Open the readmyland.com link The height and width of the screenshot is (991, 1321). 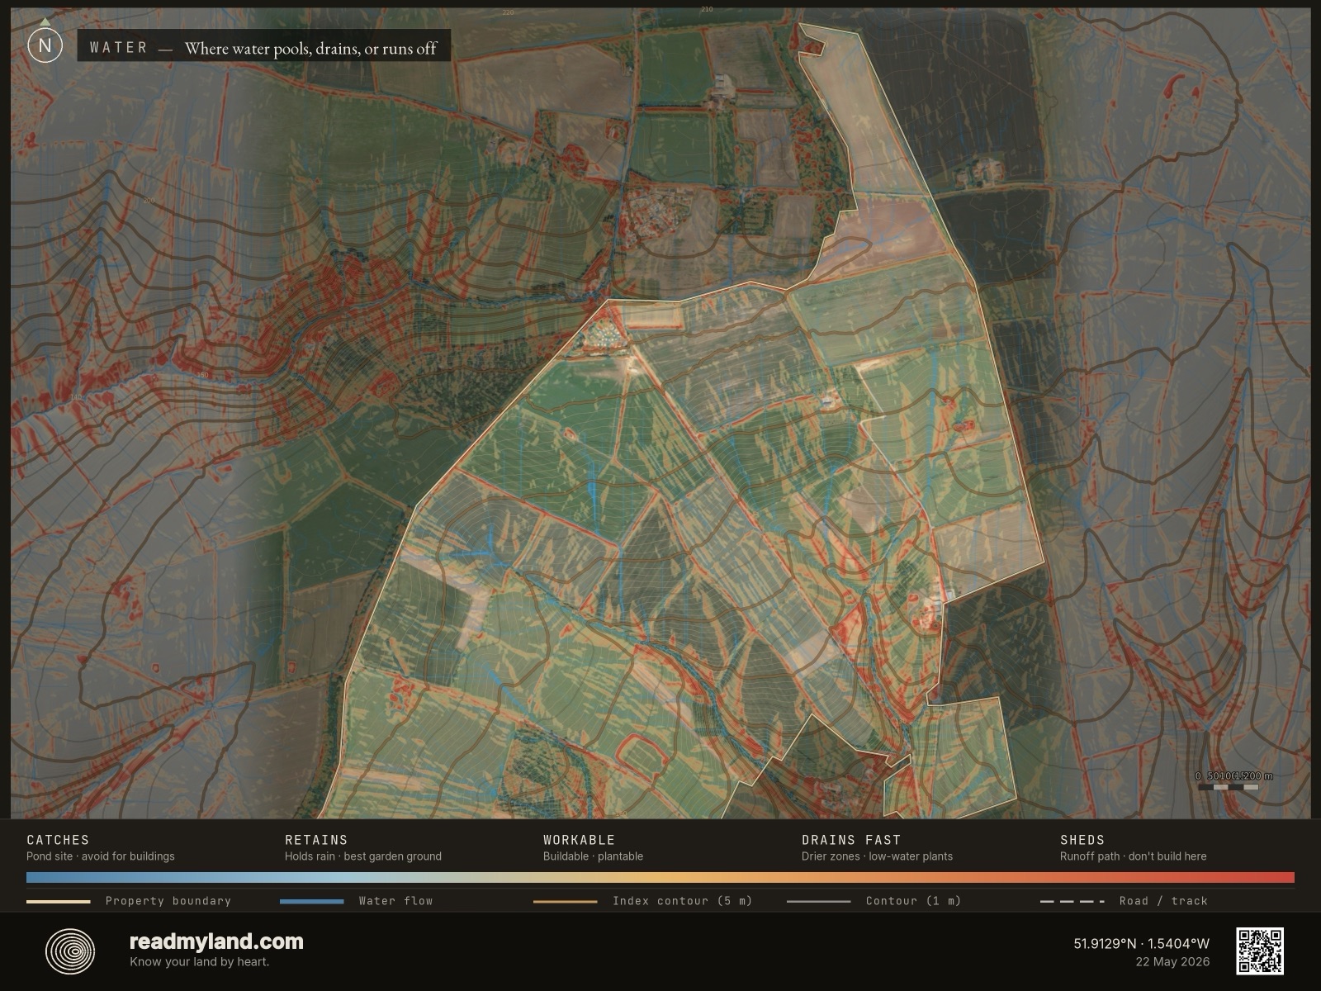click(216, 941)
